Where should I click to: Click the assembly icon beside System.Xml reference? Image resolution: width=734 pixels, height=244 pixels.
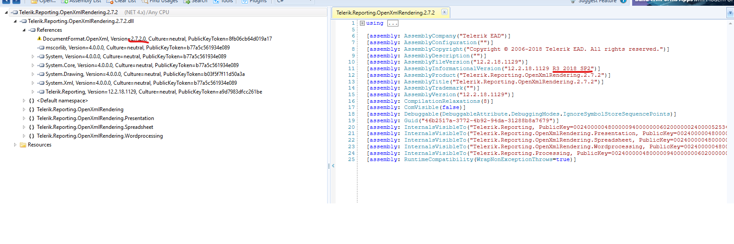[x=42, y=83]
